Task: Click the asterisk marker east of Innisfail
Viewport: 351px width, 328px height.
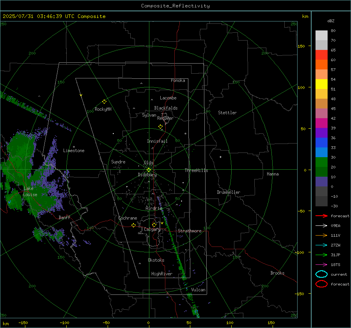Action: pos(185,134)
